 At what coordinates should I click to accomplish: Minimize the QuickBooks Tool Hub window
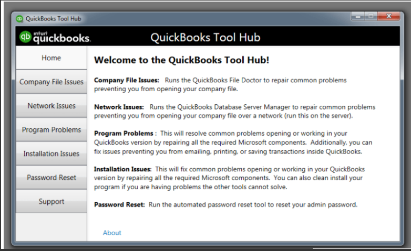[x=357, y=16]
